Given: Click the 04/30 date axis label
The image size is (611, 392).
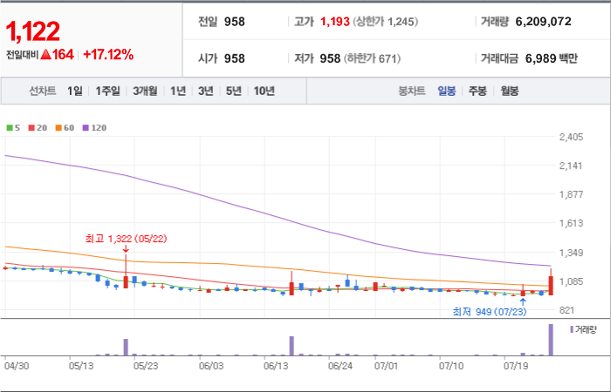Looking at the screenshot, I should (x=16, y=367).
